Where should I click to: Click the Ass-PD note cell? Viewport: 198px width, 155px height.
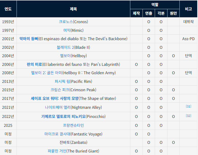pyautogui.click(x=188, y=39)
